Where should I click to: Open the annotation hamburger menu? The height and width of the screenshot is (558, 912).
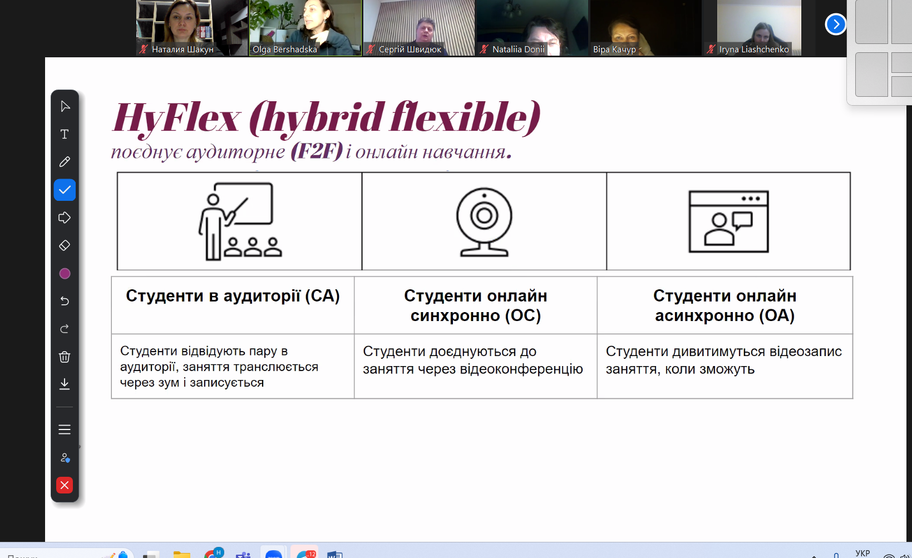(x=65, y=429)
